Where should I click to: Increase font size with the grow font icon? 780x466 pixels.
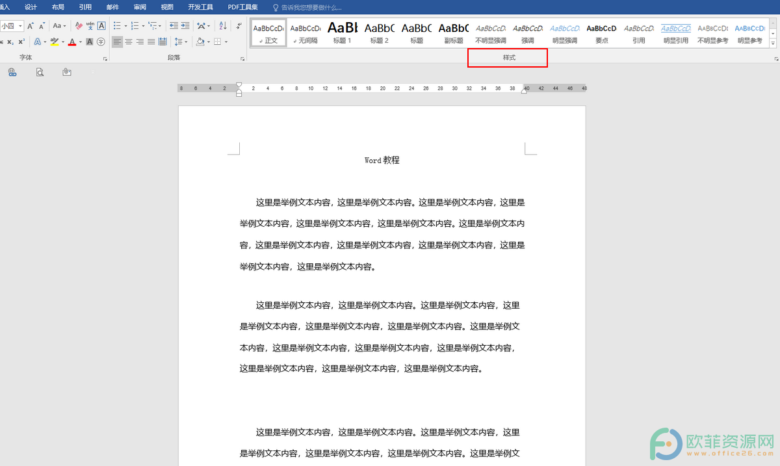[x=31, y=26]
